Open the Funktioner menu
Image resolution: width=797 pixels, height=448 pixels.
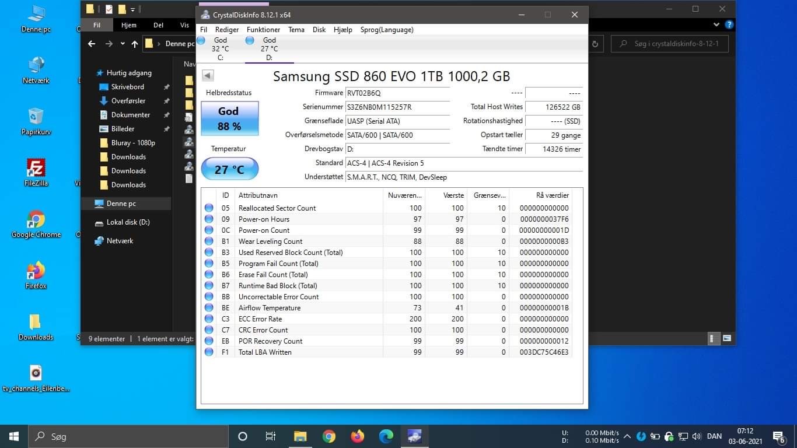pos(263,30)
